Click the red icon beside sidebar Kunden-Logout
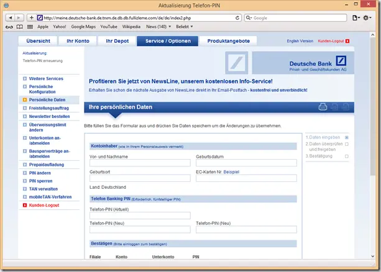The width and height of the screenshot is (381, 272). click(x=25, y=205)
